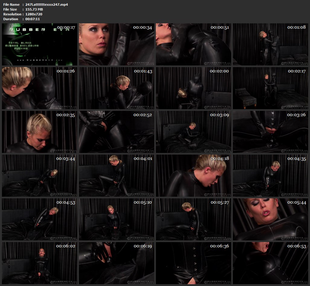The width and height of the screenshot is (310, 286).
Task: Choose the frame labeled 00:03:26
Action: coord(270,132)
